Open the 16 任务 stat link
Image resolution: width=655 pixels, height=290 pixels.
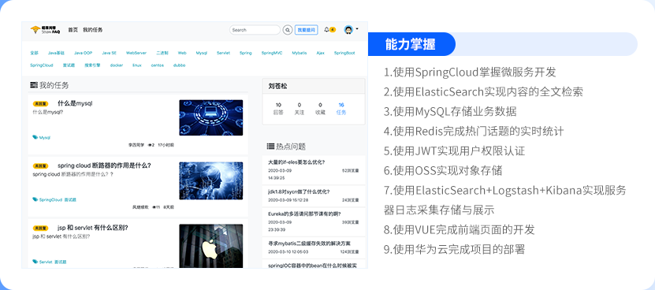click(341, 108)
